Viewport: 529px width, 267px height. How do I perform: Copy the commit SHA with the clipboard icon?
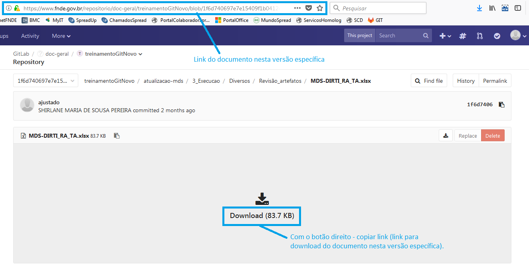(x=501, y=104)
